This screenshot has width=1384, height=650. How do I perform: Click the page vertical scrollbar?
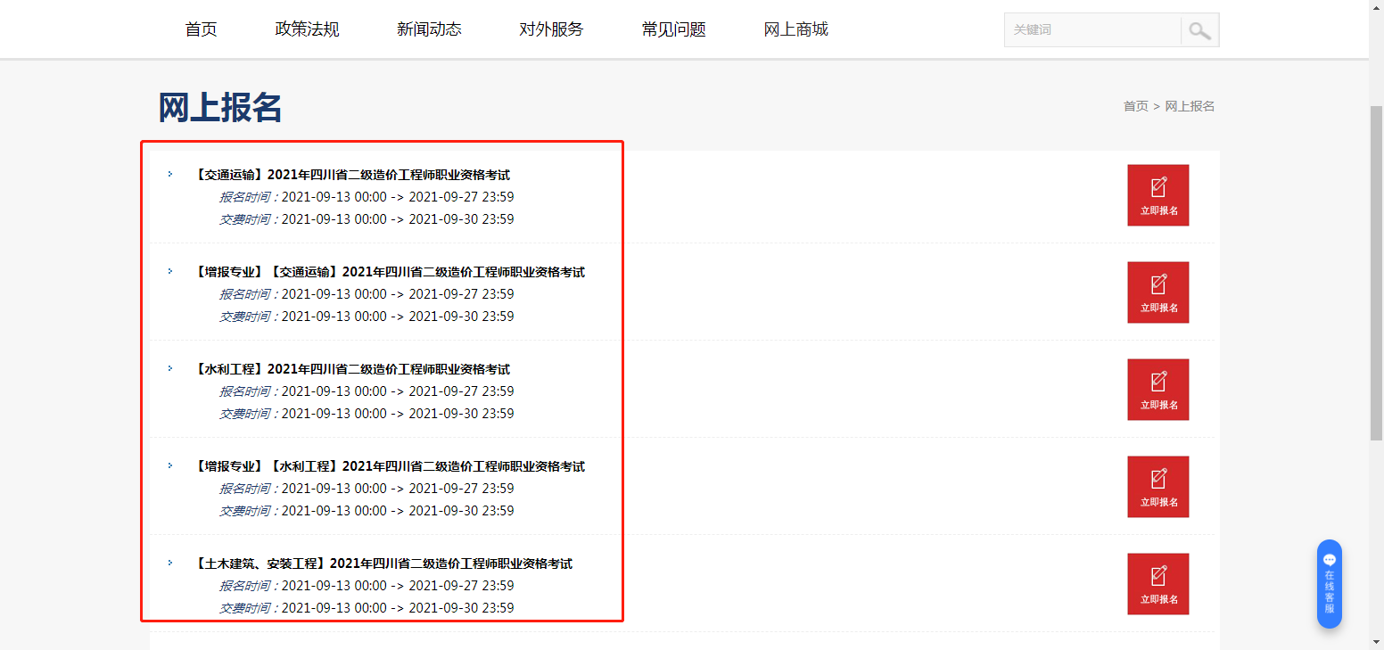pyautogui.click(x=1376, y=267)
